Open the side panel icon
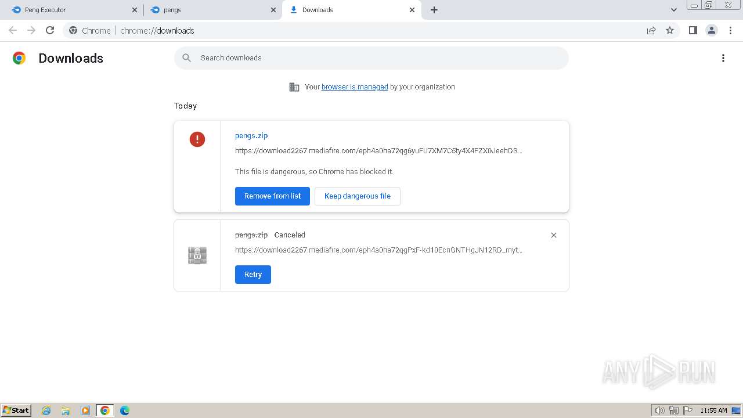The image size is (743, 418). coord(692,30)
